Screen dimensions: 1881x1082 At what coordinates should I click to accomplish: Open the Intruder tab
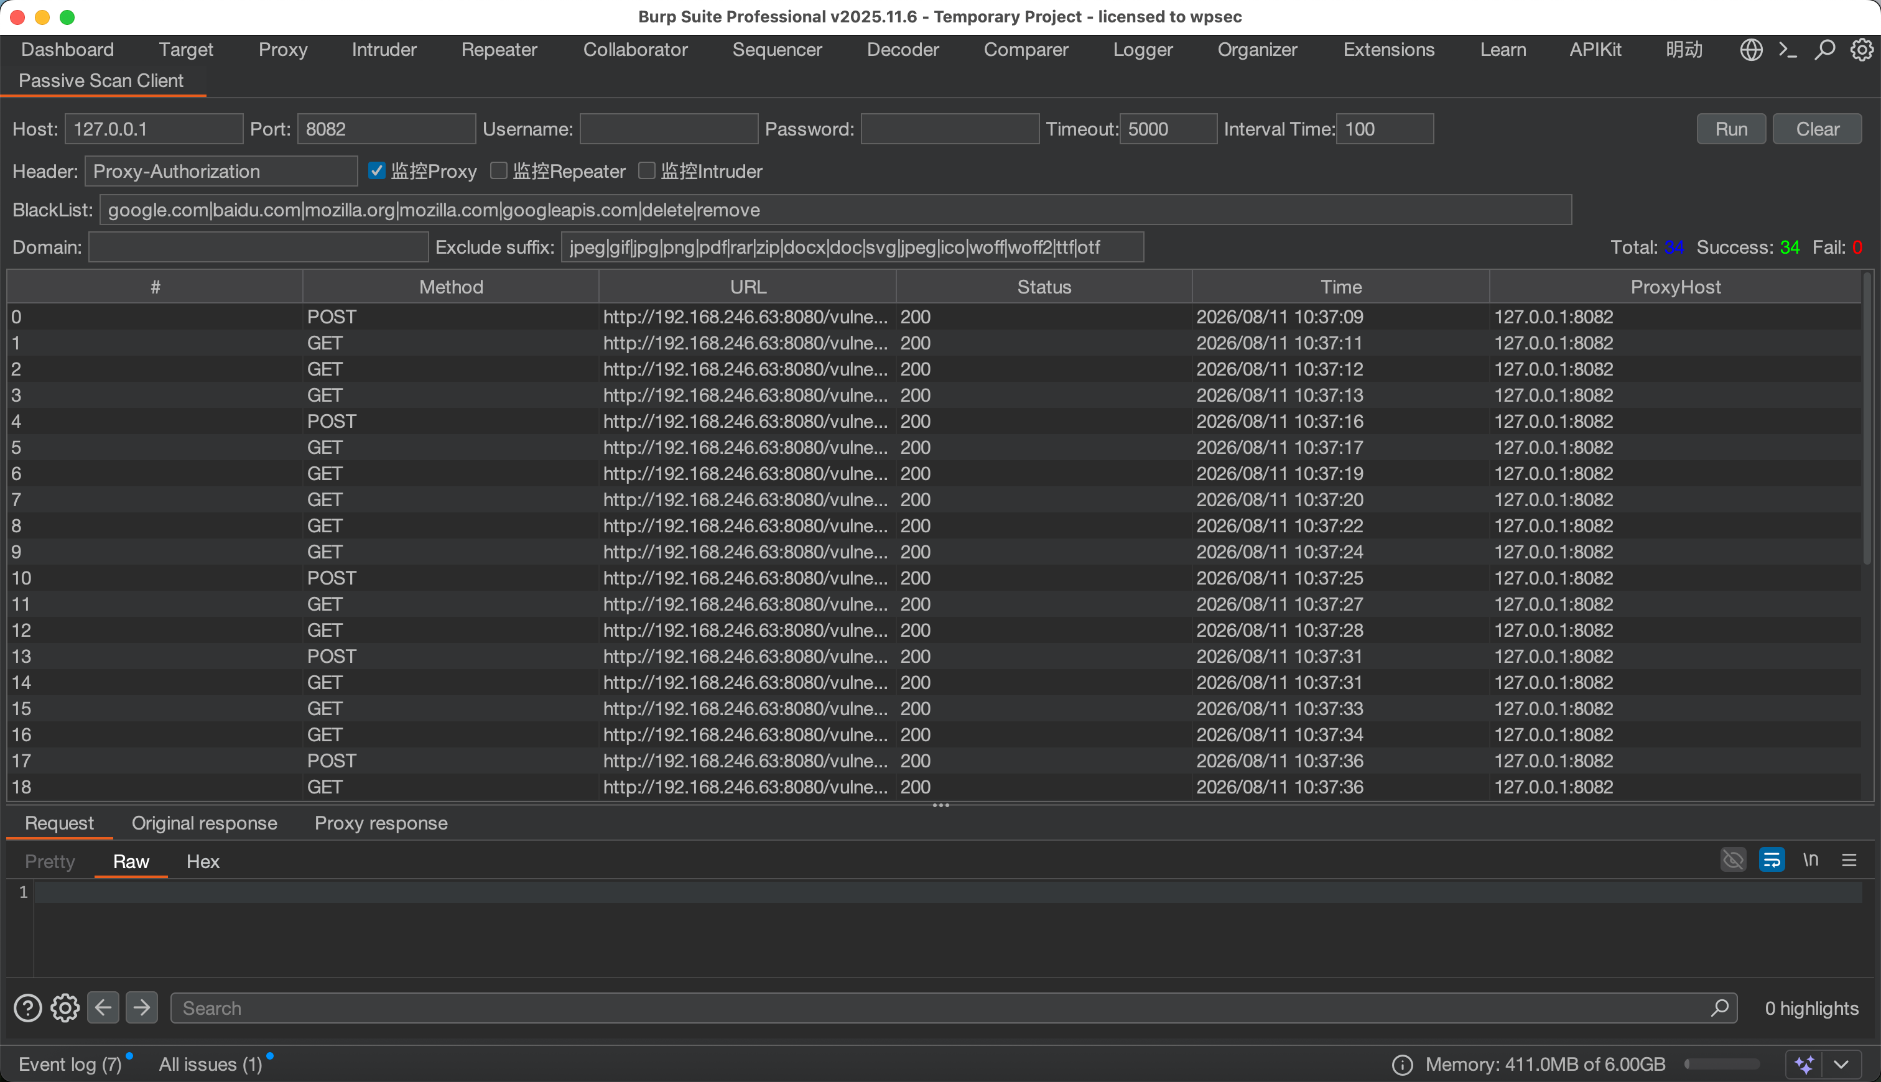point(384,50)
